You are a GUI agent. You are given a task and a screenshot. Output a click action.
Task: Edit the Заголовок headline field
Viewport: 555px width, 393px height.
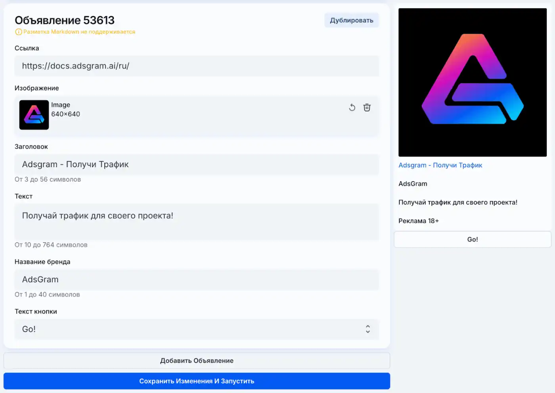(x=197, y=164)
